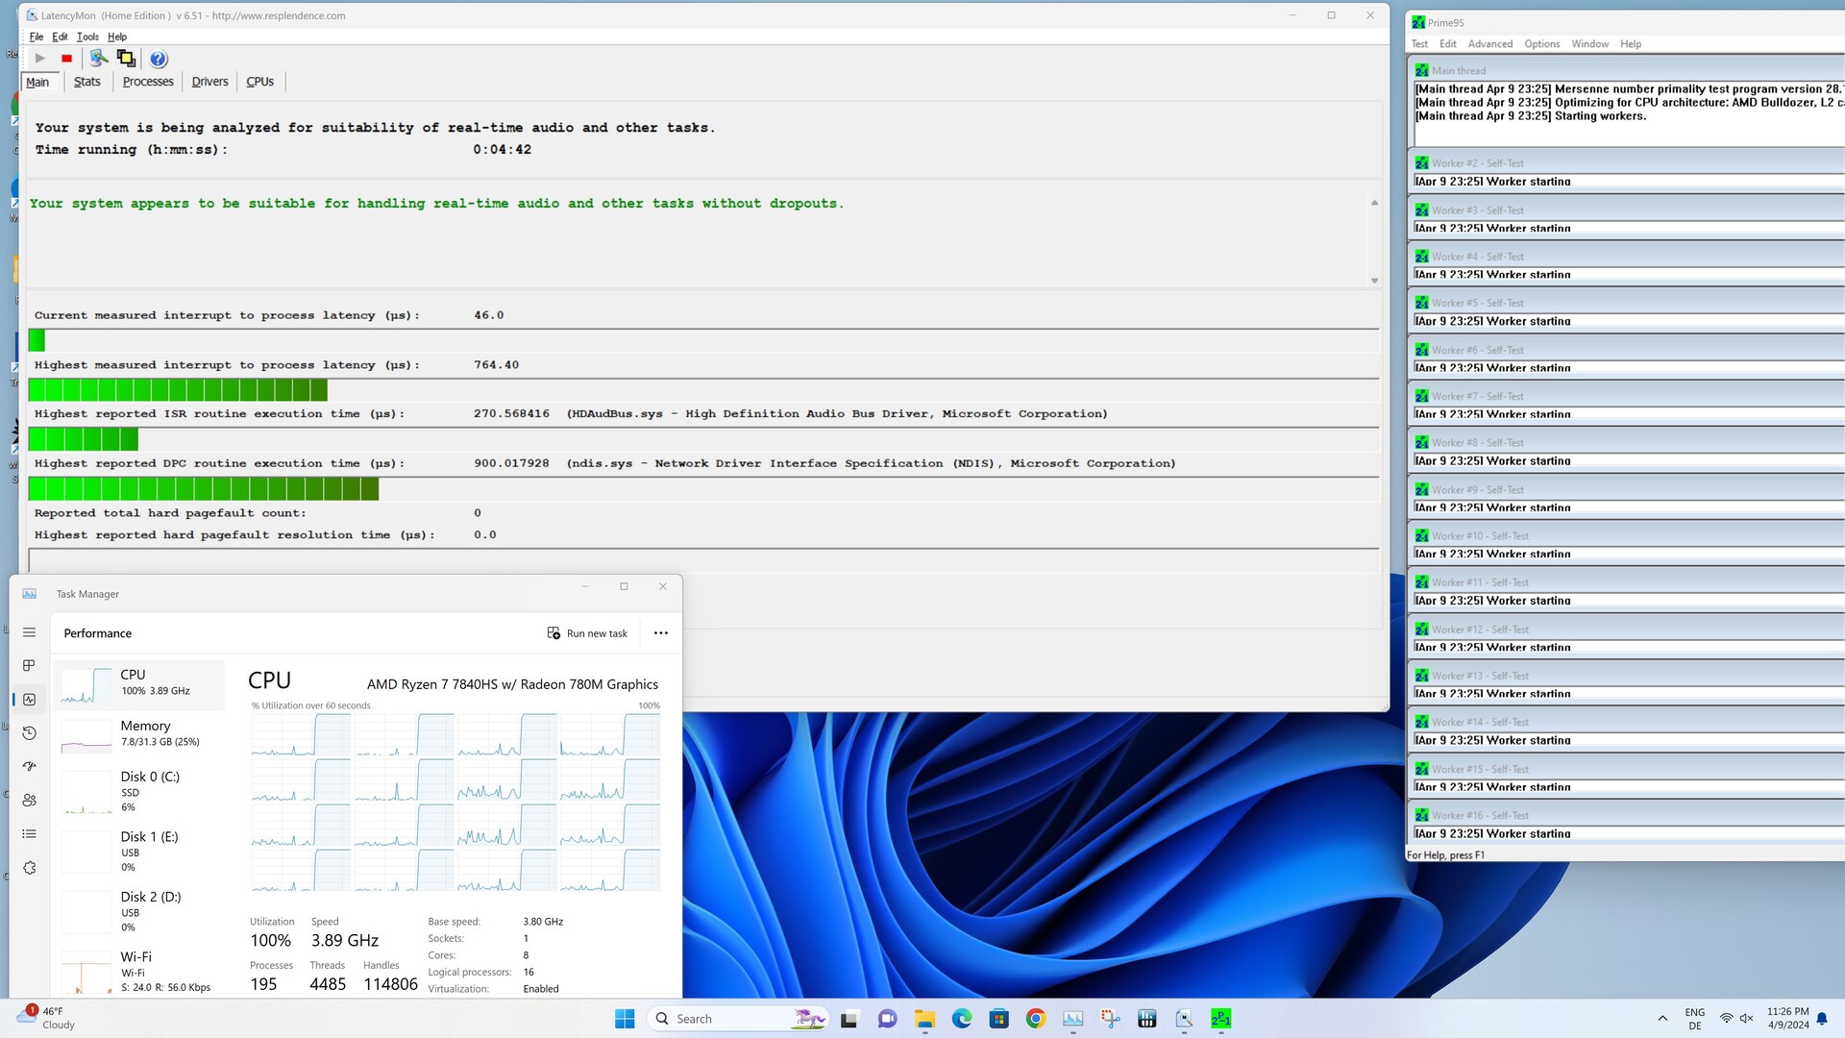Screen dimensions: 1845x1038
Task: Switch to Prime95 green taskbar icon
Action: (1220, 1019)
